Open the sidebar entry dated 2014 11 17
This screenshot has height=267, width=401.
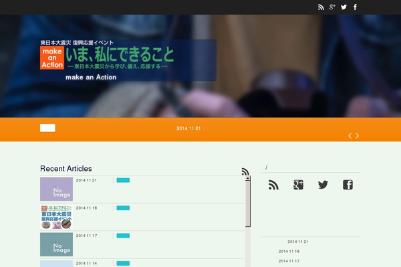click(x=289, y=261)
